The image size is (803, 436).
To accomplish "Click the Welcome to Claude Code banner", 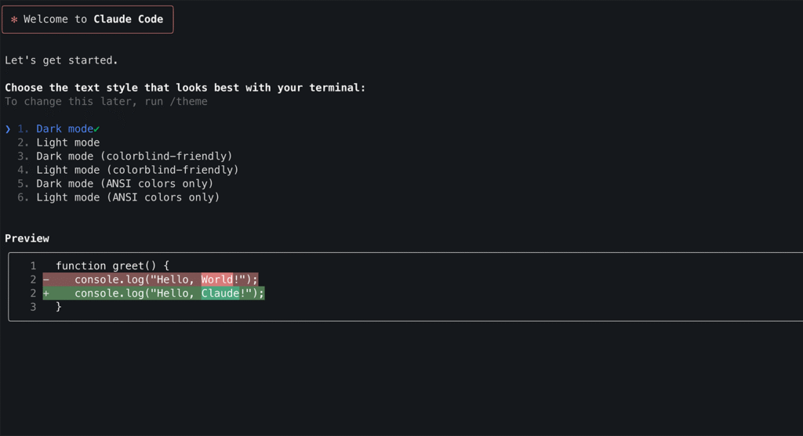I will [x=88, y=20].
